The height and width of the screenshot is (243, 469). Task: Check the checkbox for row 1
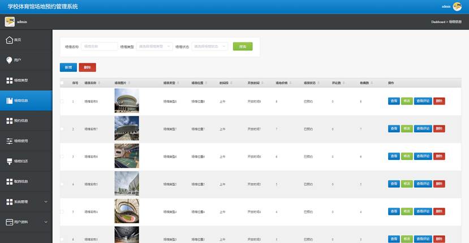tap(62, 102)
